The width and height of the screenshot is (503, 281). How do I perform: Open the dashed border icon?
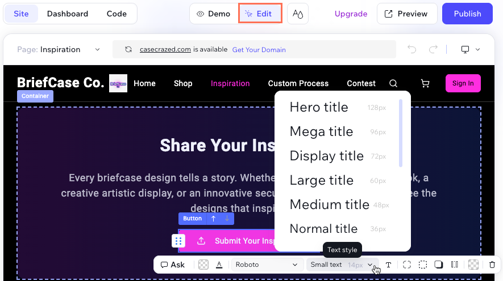(423, 265)
